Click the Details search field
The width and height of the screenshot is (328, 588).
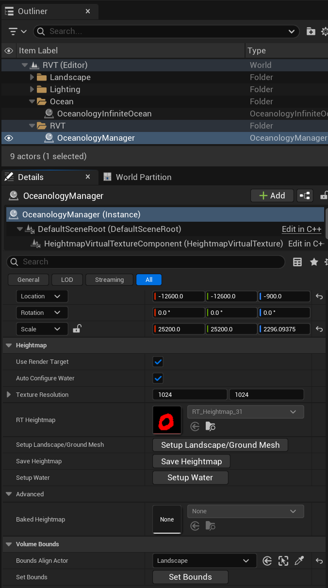click(146, 262)
